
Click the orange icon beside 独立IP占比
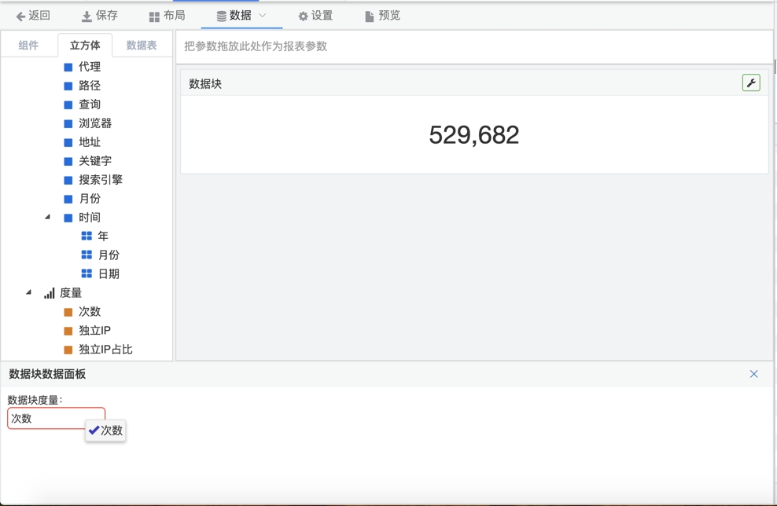pos(68,350)
